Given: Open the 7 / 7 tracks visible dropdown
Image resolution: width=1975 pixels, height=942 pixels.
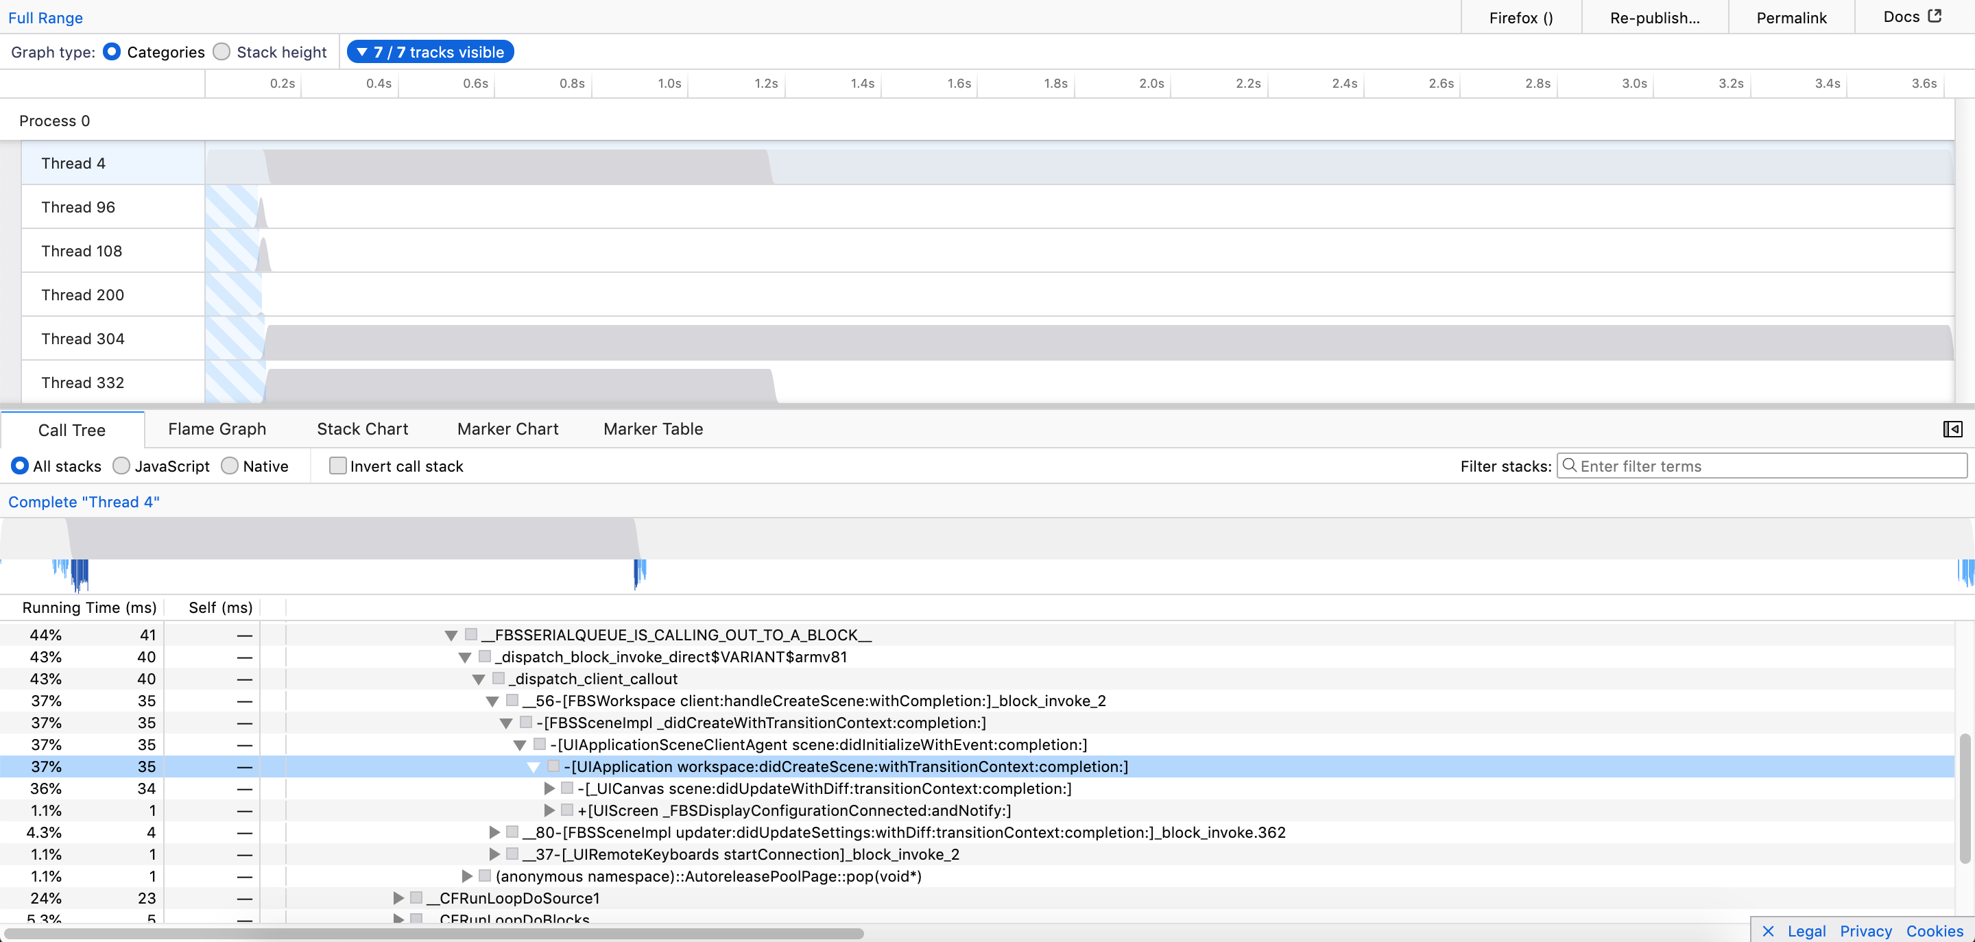Looking at the screenshot, I should pyautogui.click(x=430, y=52).
